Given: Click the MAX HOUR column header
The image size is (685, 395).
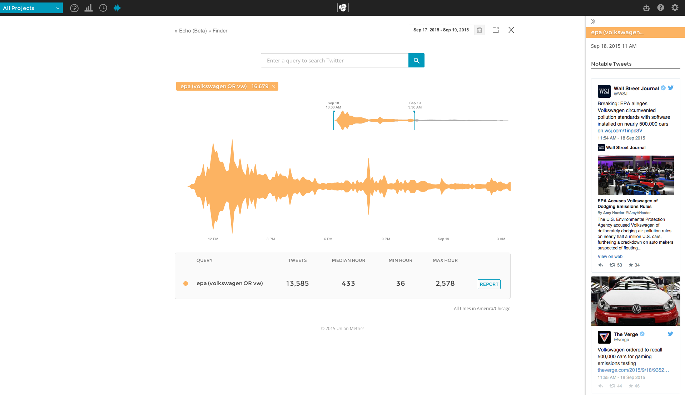Looking at the screenshot, I should tap(445, 260).
